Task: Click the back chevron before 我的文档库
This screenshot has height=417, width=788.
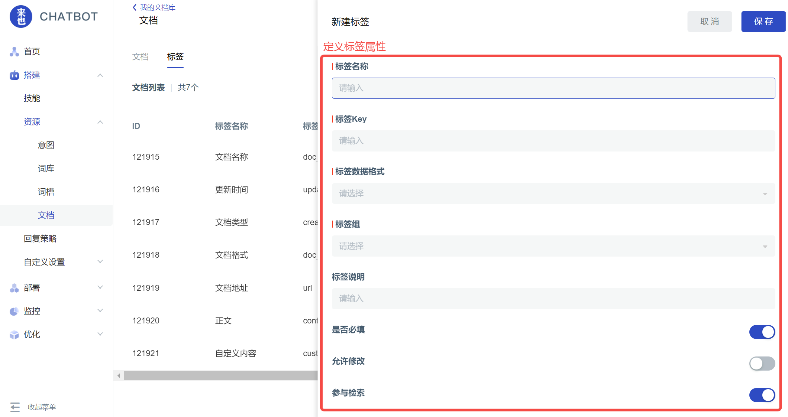Action: [x=135, y=7]
